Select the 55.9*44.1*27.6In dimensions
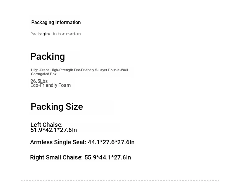240x182 pixels. [108, 157]
